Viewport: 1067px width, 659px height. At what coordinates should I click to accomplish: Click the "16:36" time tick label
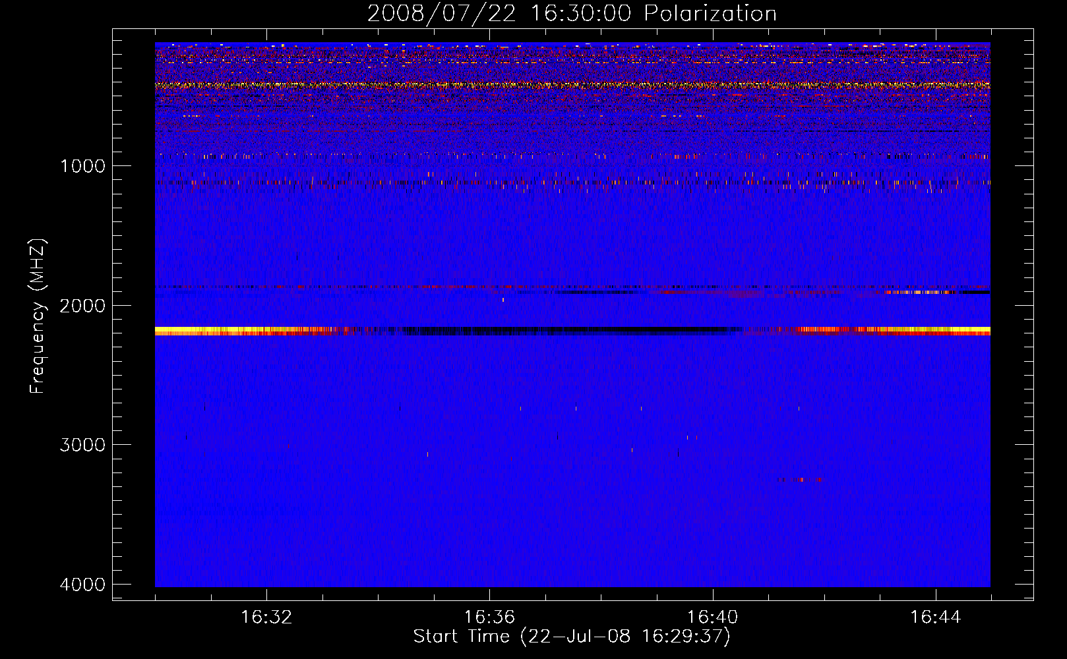[x=489, y=617]
